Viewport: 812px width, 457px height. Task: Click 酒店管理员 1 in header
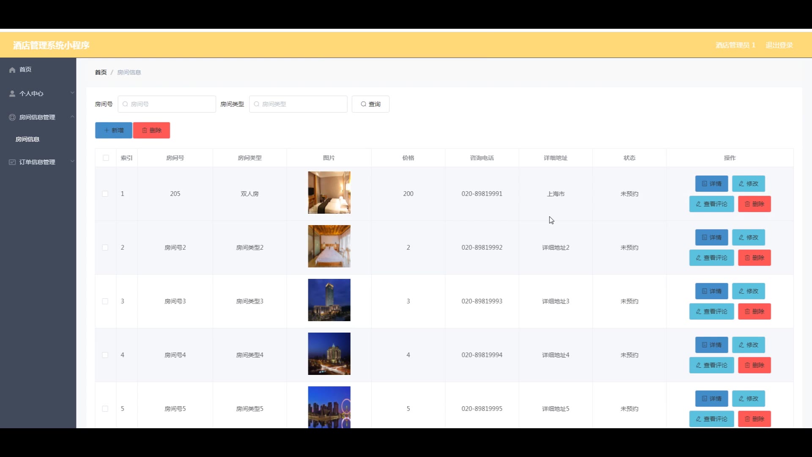735,45
